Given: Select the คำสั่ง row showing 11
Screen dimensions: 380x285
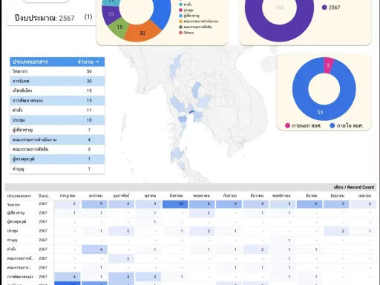Looking at the screenshot, I should [x=57, y=110].
